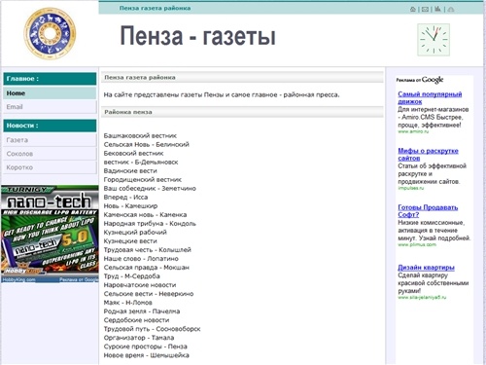Select Трудовой путь - Сосновоборск entry

pyautogui.click(x=152, y=329)
